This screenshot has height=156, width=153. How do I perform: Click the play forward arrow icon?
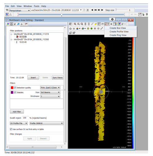(102, 10)
